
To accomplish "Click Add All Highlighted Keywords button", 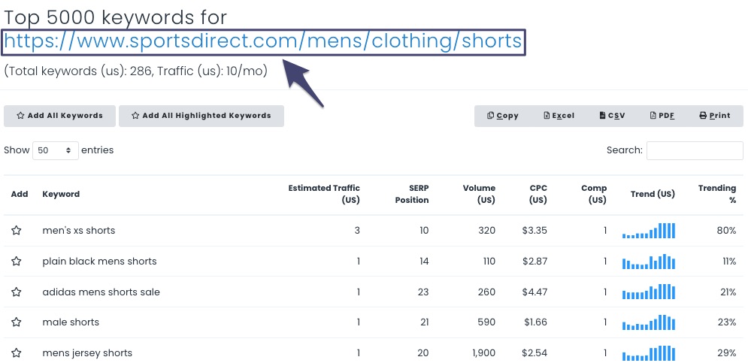I will point(201,116).
